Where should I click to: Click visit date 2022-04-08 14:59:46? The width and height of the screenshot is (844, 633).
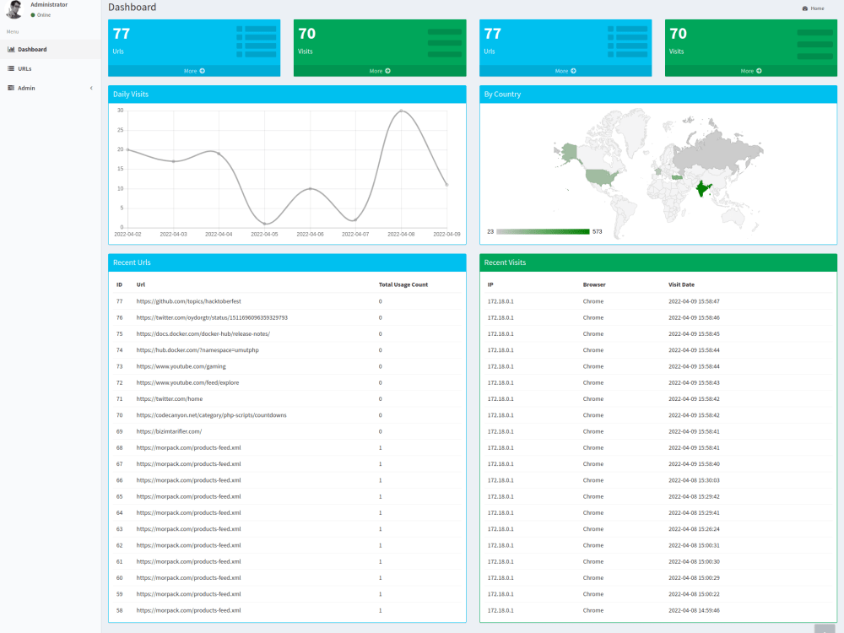(694, 610)
